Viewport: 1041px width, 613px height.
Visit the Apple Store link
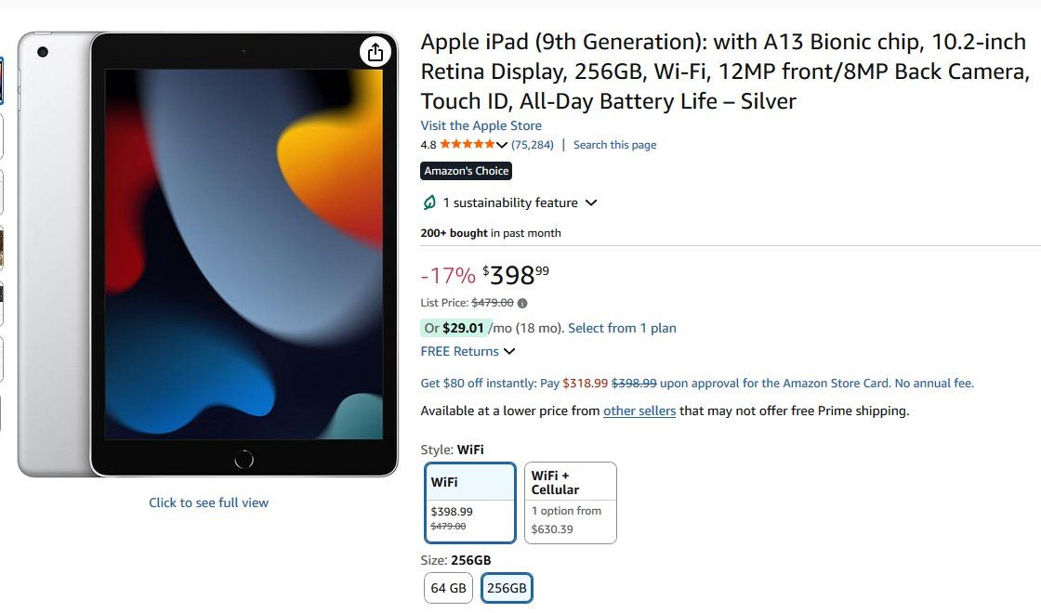click(481, 125)
